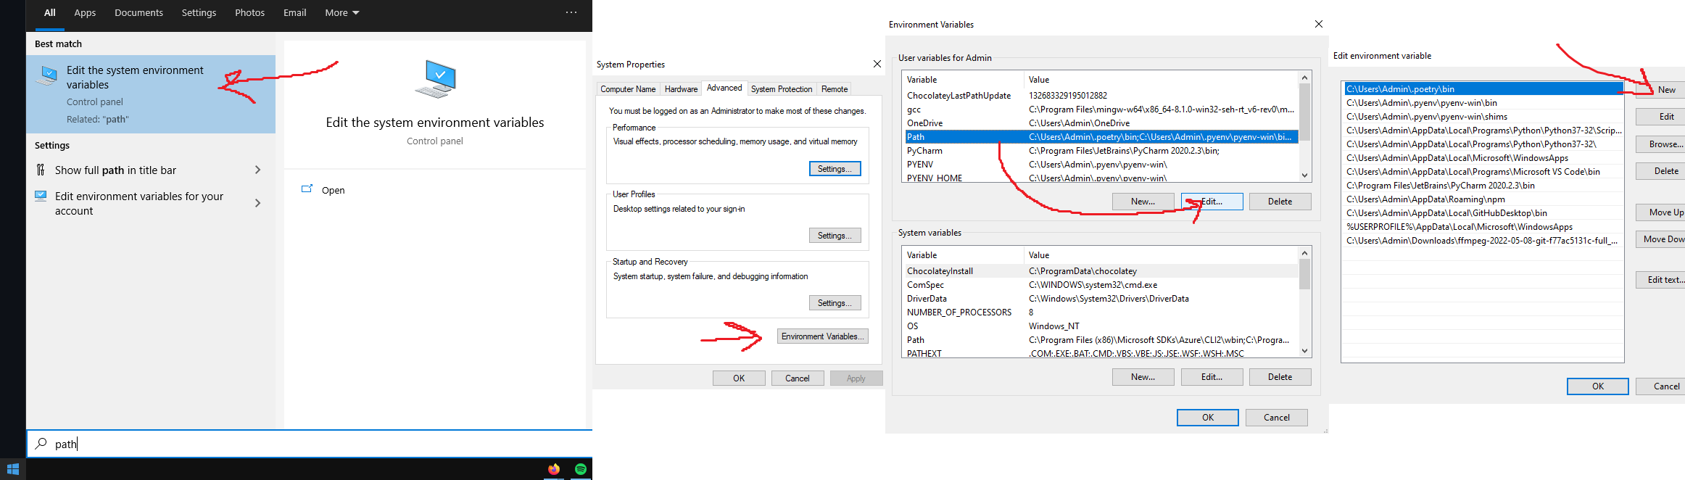
Task: Open the three-dots options menu in search panel
Action: (x=571, y=12)
